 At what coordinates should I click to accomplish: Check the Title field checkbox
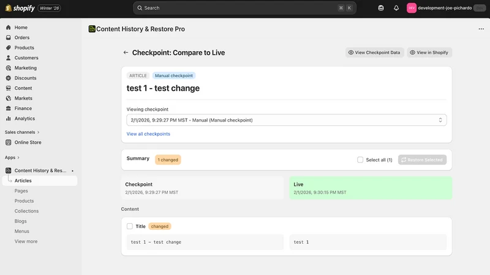[x=130, y=226]
